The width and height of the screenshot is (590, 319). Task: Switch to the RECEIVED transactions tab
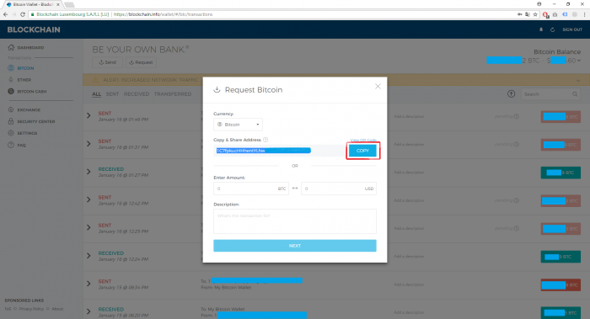[137, 94]
